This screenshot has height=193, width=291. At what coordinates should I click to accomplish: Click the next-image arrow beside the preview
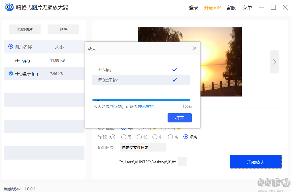tap(274, 62)
